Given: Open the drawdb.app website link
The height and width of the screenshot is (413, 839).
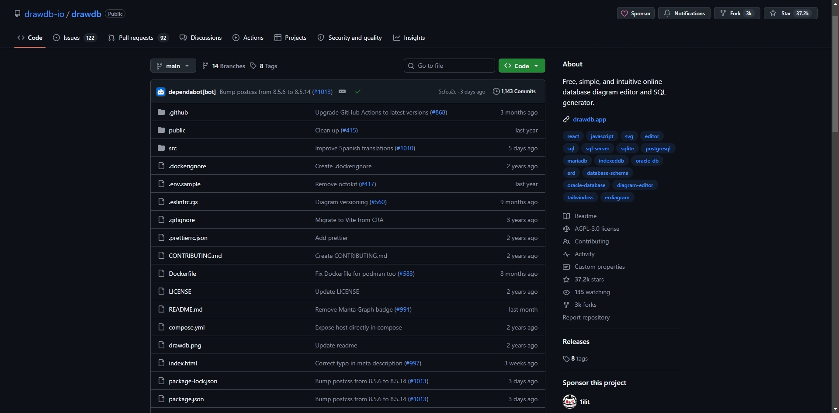Looking at the screenshot, I should (589, 120).
